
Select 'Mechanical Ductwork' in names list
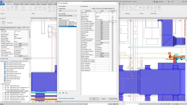coord(64,20)
